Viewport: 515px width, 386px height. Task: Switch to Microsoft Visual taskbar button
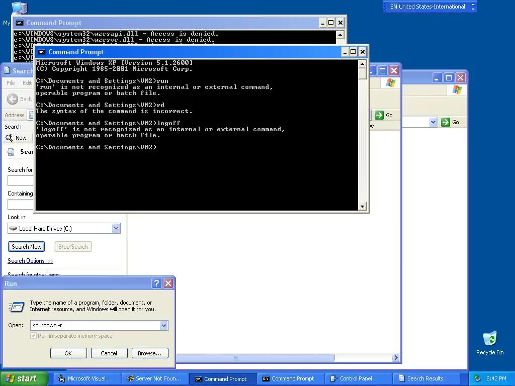coord(86,378)
